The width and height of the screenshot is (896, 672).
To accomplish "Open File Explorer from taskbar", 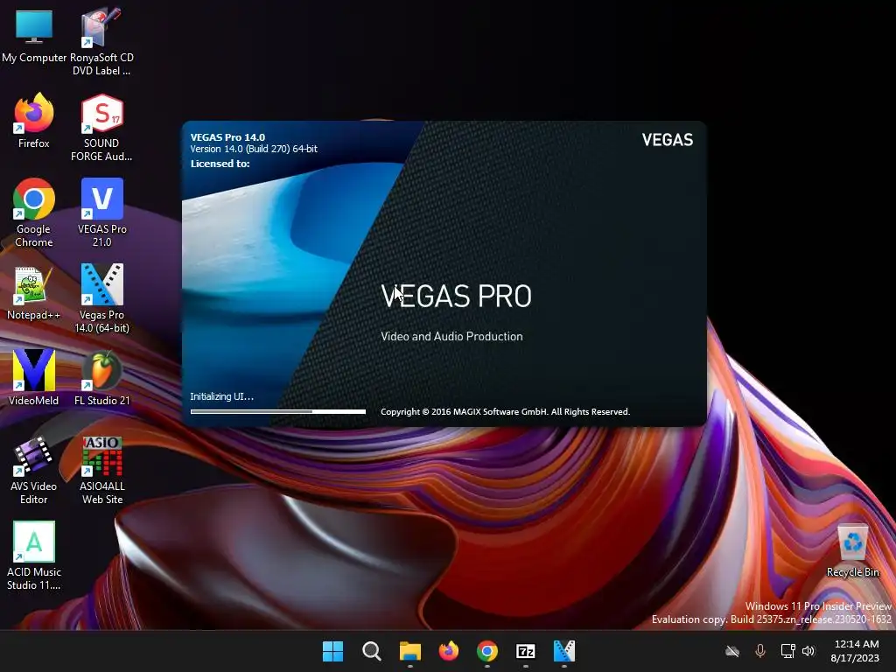I will click(409, 651).
